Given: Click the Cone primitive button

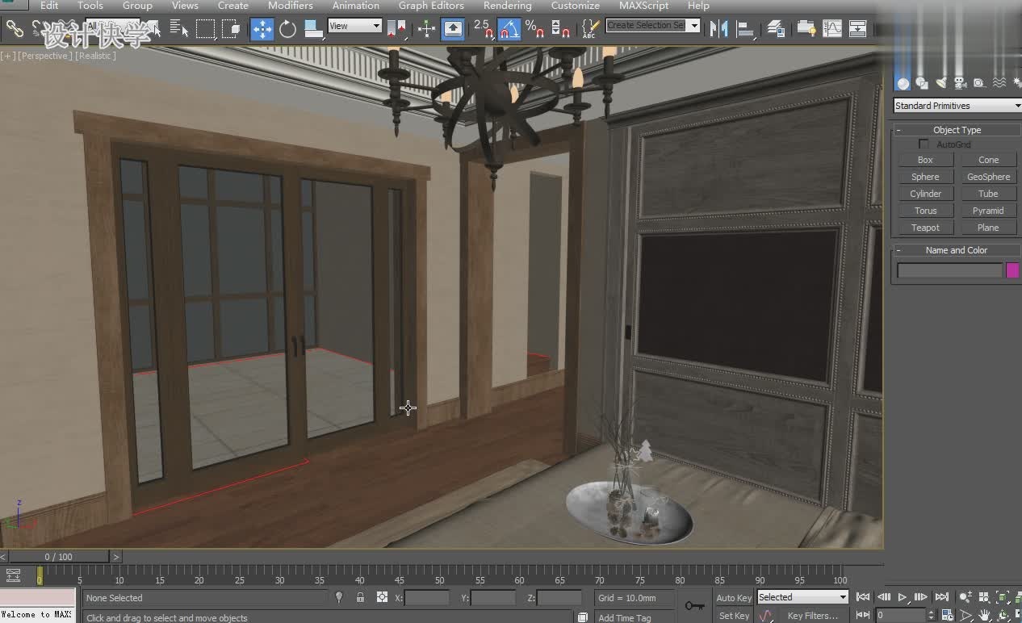Looking at the screenshot, I should pyautogui.click(x=988, y=160).
